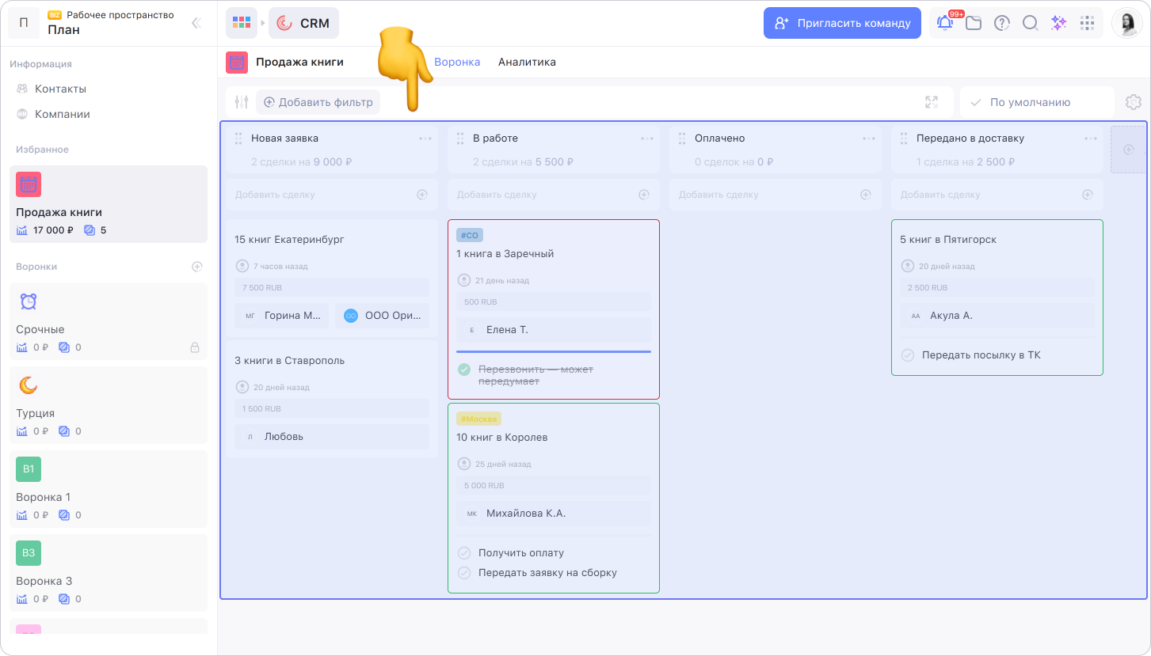Open funnel settings gear icon
The width and height of the screenshot is (1151, 656).
coord(1133,102)
